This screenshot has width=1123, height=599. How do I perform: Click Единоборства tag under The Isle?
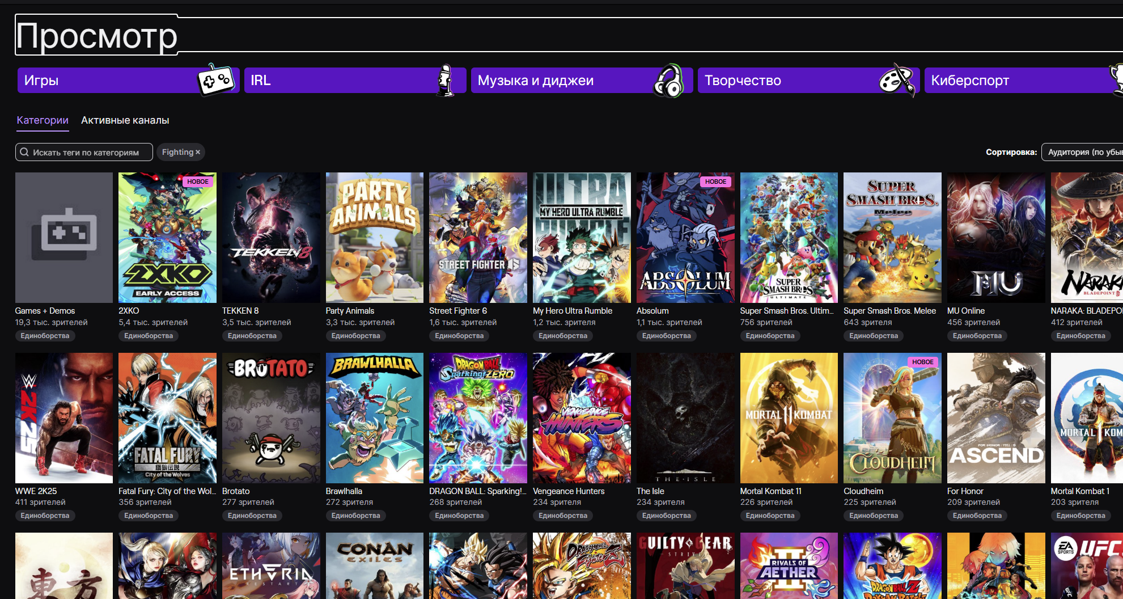(667, 516)
